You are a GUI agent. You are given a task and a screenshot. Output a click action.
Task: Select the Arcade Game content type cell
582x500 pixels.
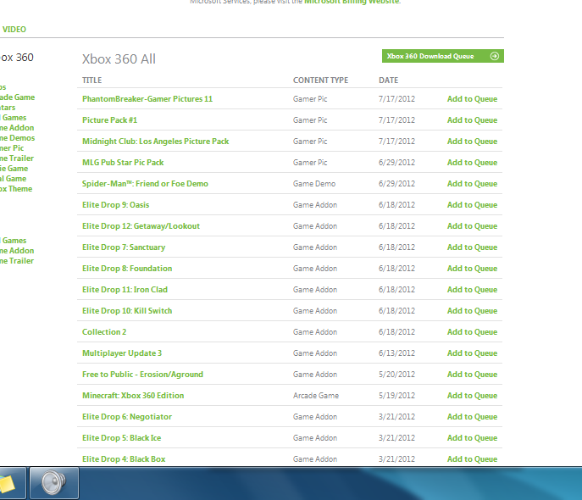pyautogui.click(x=316, y=395)
